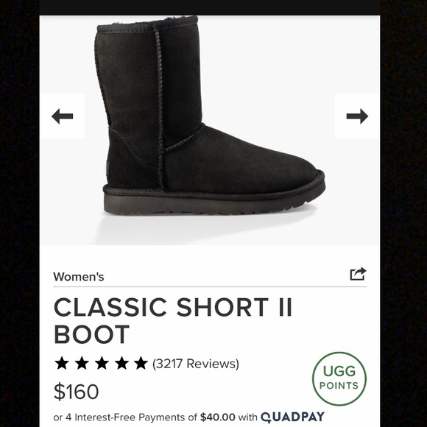Tap the black header bar at top
This screenshot has height=427, width=427.
point(210,7)
